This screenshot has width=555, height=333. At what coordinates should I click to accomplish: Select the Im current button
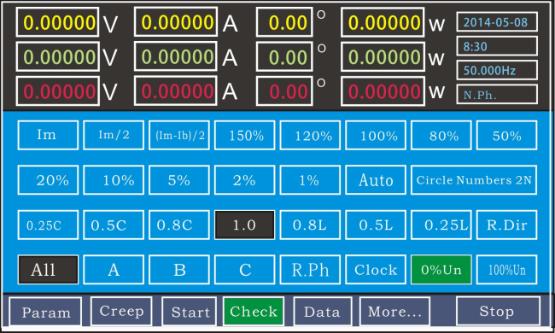48,135
